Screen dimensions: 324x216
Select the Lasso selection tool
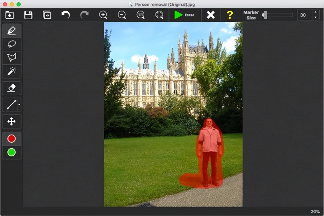click(x=11, y=44)
